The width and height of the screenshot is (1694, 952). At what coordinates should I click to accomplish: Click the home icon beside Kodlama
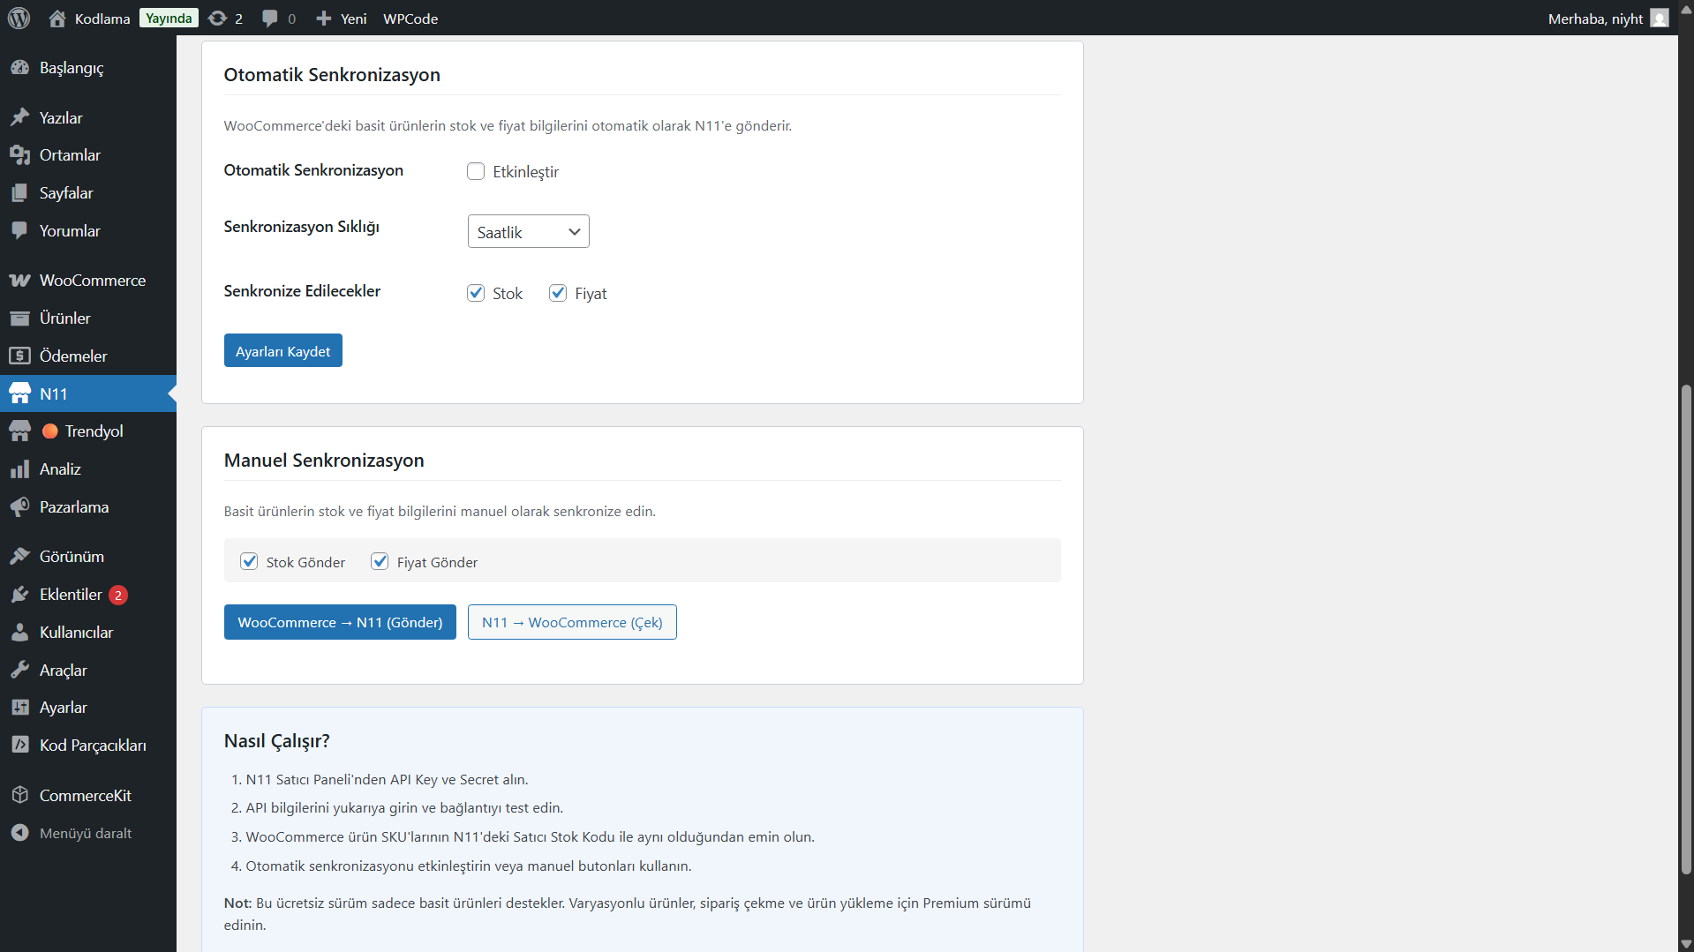[57, 19]
